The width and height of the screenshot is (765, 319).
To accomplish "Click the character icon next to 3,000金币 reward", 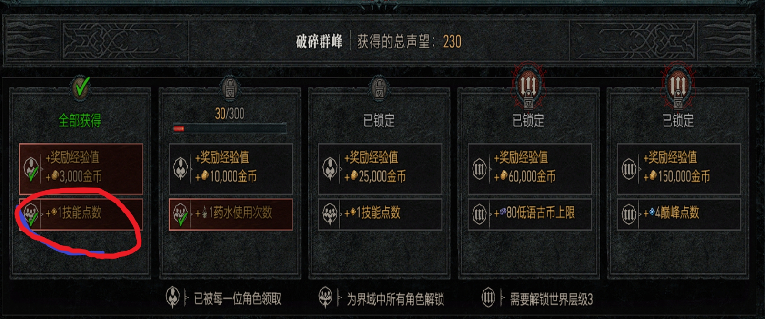I will coord(31,169).
